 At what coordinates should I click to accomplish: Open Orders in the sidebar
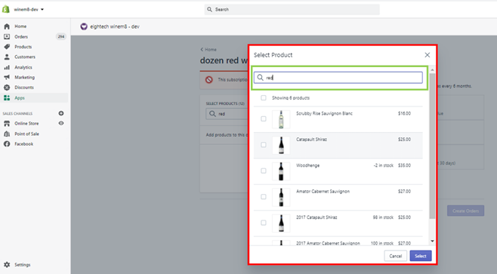[21, 37]
